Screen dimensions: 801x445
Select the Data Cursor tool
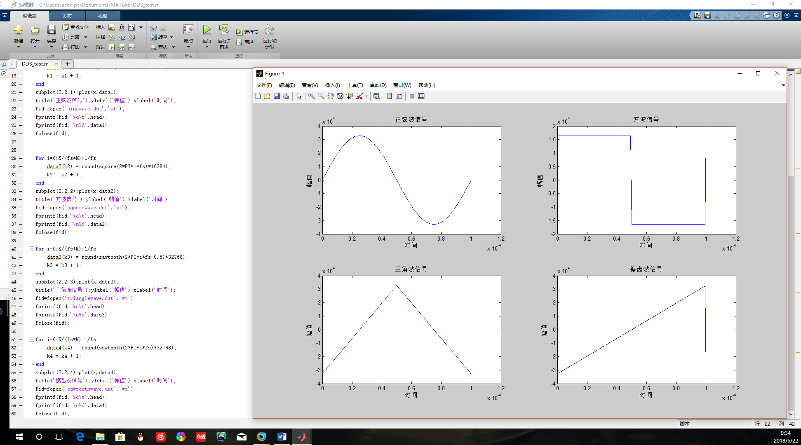(350, 96)
